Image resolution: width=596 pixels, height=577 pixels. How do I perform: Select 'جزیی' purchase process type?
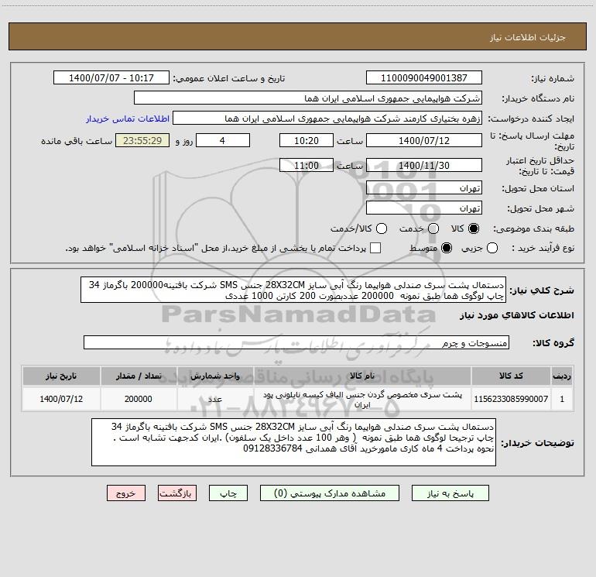click(516, 248)
